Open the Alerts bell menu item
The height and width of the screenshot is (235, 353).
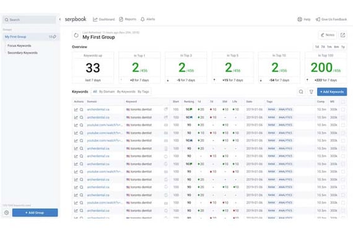point(147,19)
